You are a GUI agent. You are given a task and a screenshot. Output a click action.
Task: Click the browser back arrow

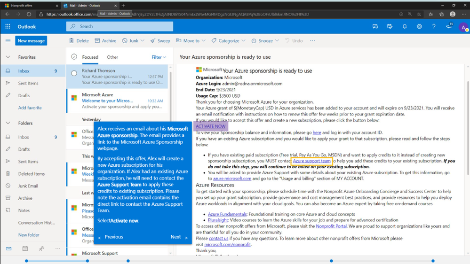(x=8, y=14)
